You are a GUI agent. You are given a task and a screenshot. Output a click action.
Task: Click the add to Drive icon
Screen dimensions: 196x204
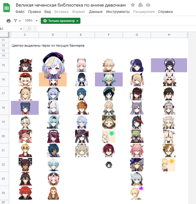pos(141,5)
